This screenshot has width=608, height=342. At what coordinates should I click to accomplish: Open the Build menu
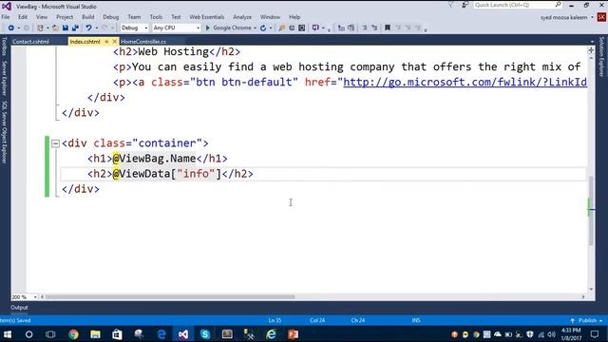point(88,17)
